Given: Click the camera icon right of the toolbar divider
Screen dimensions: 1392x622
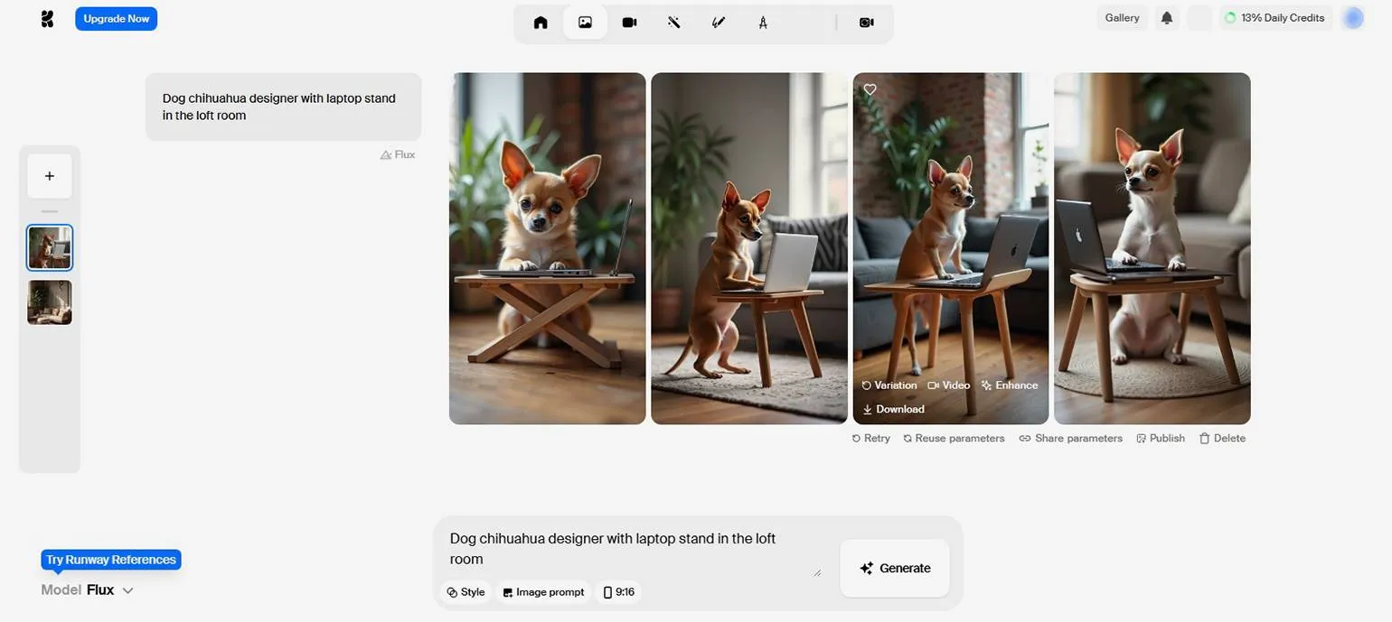Looking at the screenshot, I should (x=866, y=23).
